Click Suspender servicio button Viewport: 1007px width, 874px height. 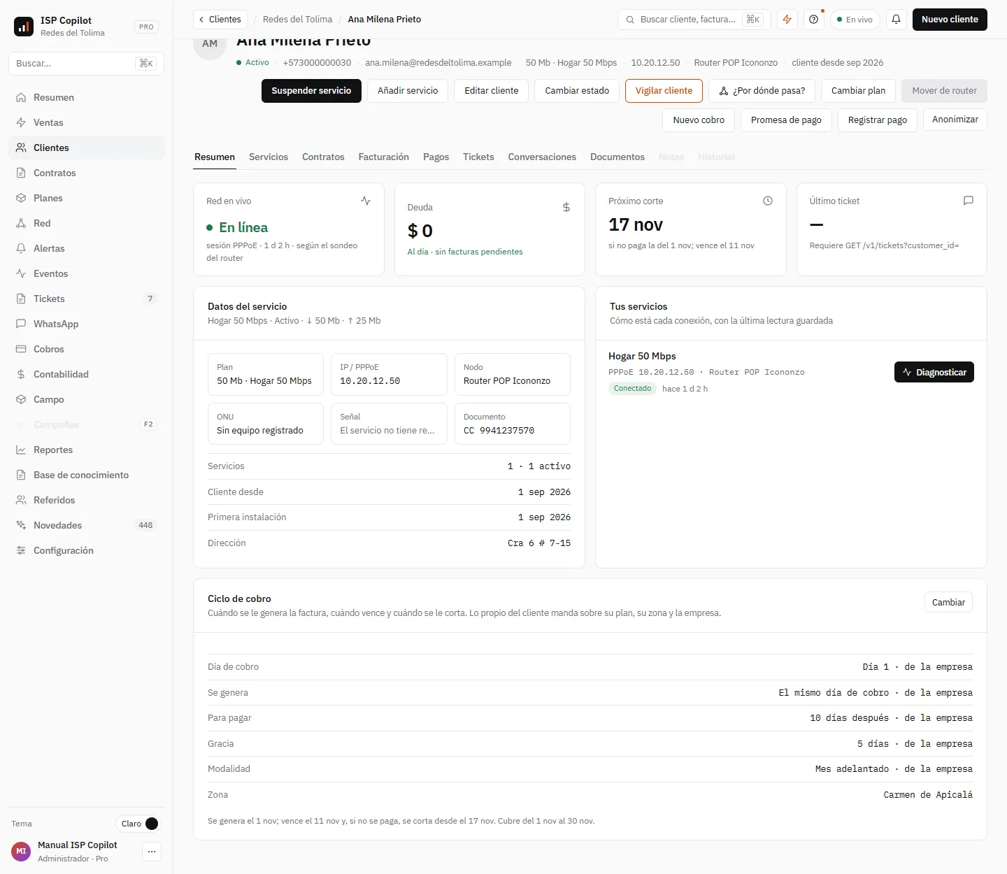pyautogui.click(x=311, y=91)
